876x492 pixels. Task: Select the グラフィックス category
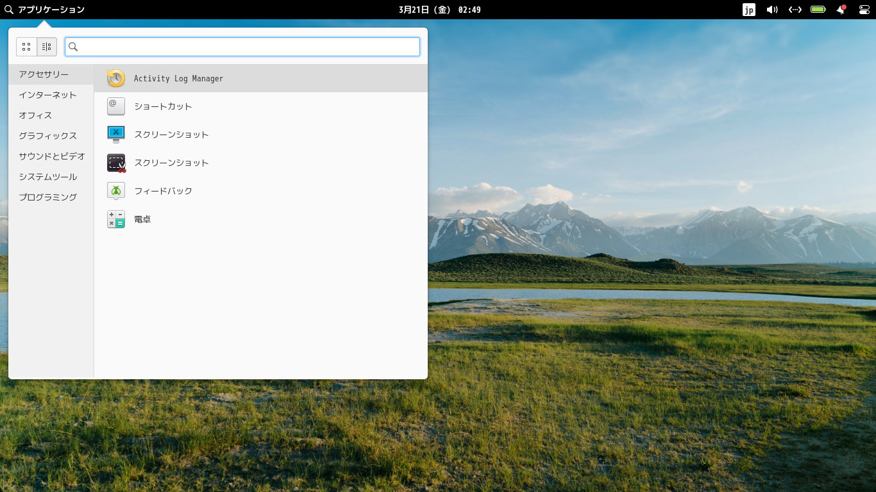click(47, 136)
